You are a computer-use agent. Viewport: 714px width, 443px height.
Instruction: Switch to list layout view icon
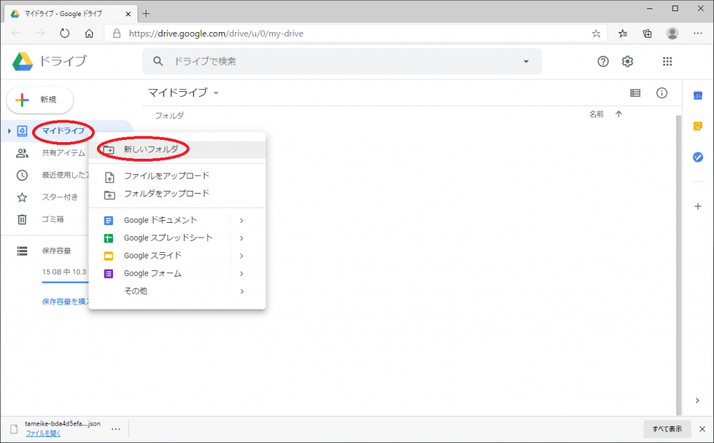tap(635, 93)
